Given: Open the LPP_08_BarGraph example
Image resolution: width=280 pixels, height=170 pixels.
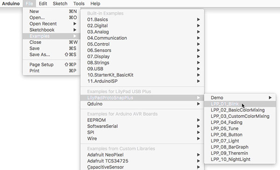Looking at the screenshot, I should tap(240, 147).
